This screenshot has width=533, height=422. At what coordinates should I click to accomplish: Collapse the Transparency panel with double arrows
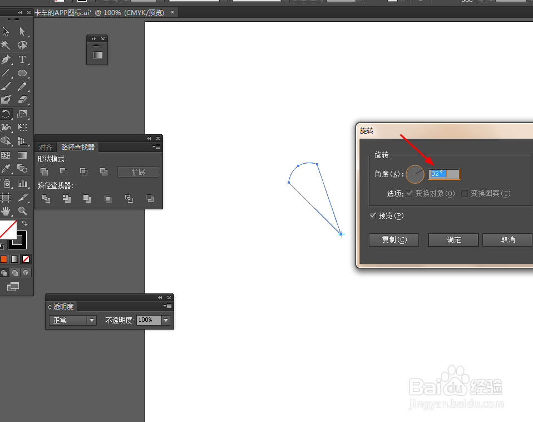pos(160,297)
